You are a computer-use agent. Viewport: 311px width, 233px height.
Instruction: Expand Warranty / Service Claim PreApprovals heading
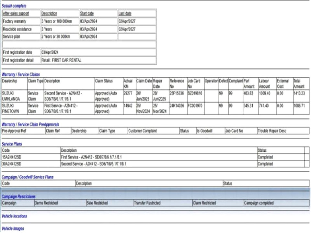[x=30, y=124]
